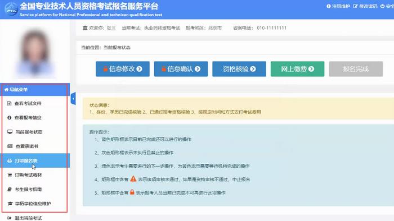Viewport: 394px width, 221px height.
Task: Open 注册维护 link in the top bar
Action: point(338,6)
